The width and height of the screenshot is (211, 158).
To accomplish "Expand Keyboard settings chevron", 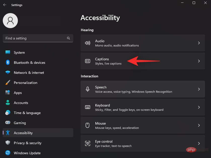I will [199, 107].
